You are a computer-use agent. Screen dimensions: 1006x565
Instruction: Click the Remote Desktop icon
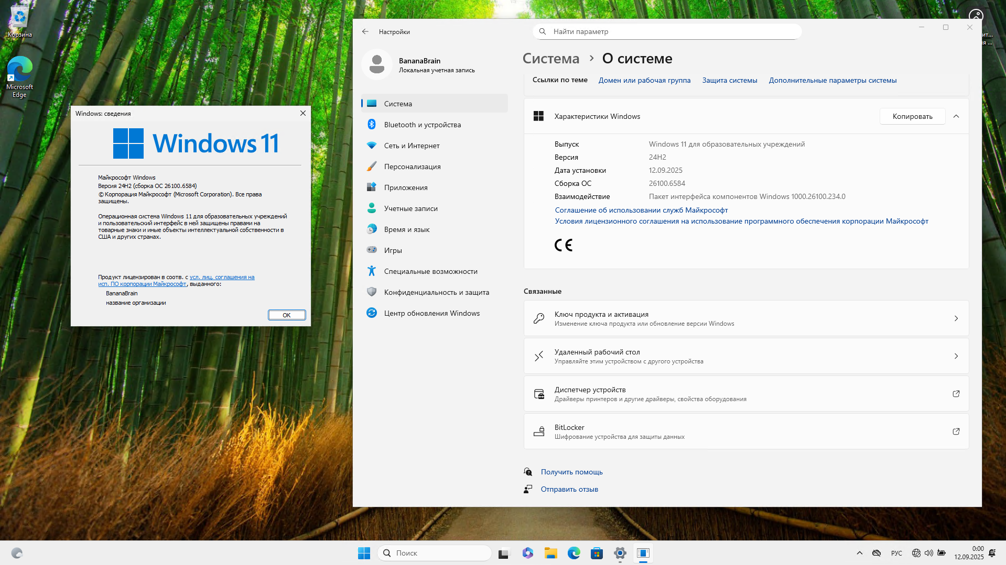point(539,356)
